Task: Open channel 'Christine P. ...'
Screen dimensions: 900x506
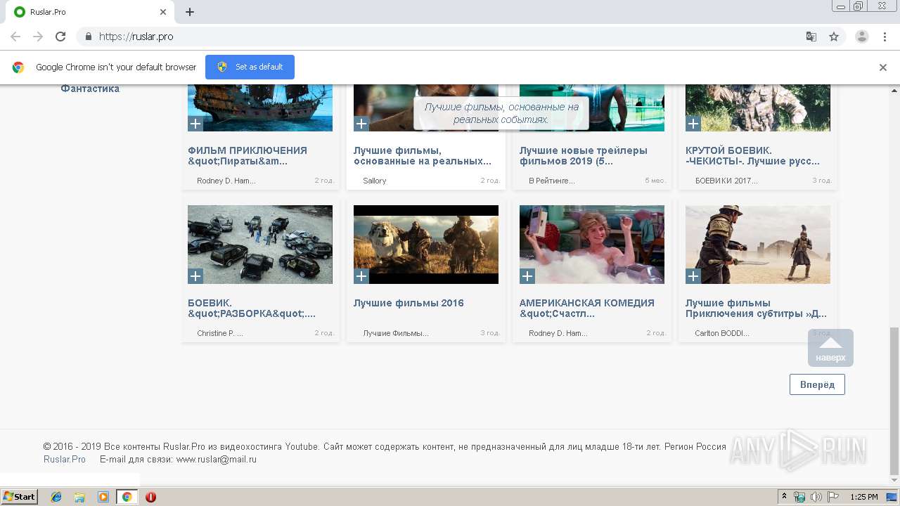Action: (220, 333)
